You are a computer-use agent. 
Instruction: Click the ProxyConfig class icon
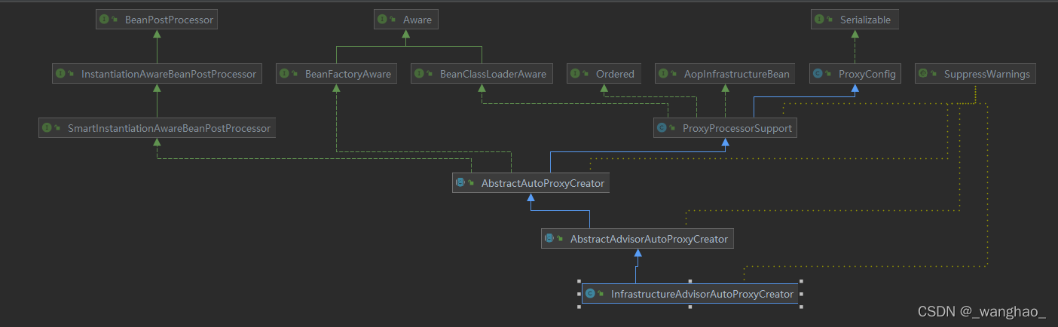point(818,74)
